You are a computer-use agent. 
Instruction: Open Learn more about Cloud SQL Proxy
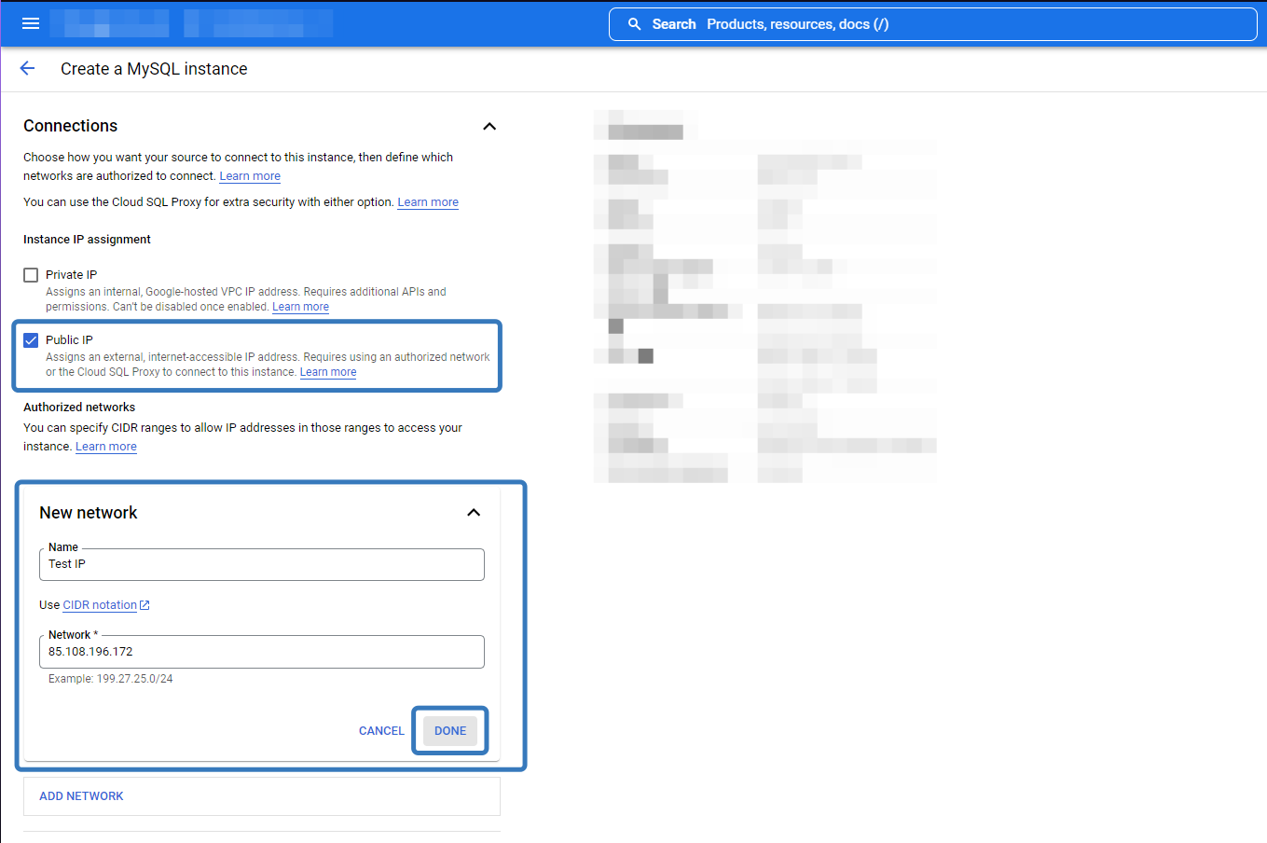(x=428, y=202)
